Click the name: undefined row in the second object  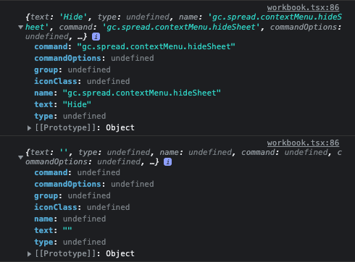70,219
